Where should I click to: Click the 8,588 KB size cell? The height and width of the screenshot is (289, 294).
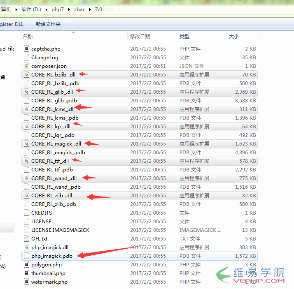pyautogui.click(x=245, y=101)
